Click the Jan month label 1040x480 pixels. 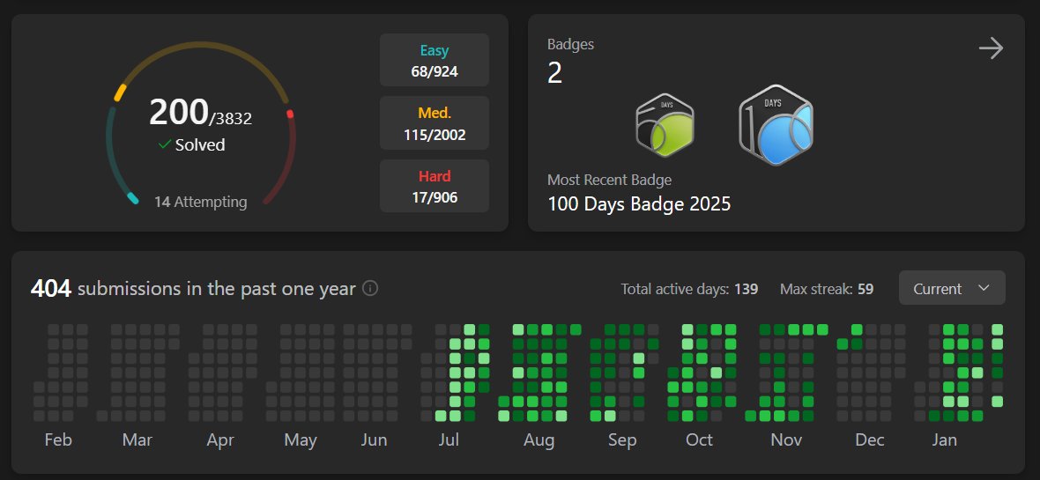point(945,440)
